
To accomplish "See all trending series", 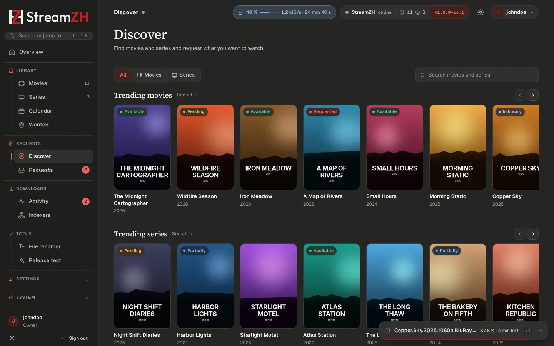I will (182, 234).
